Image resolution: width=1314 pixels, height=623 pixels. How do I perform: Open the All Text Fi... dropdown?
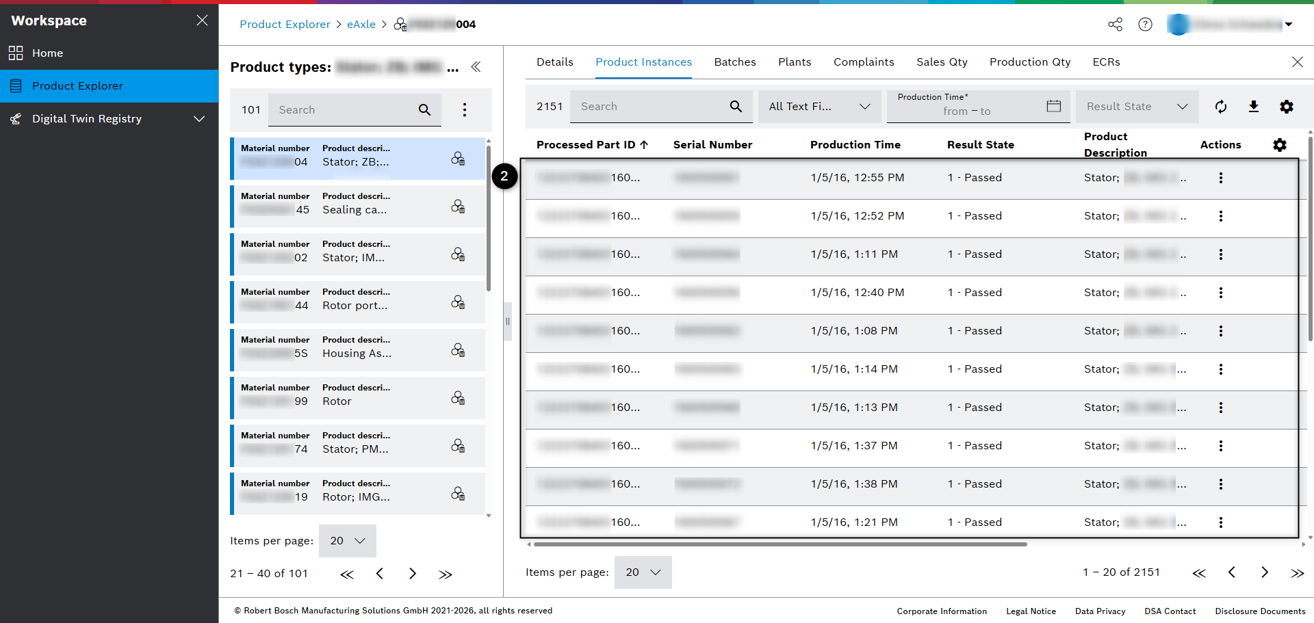coord(820,107)
